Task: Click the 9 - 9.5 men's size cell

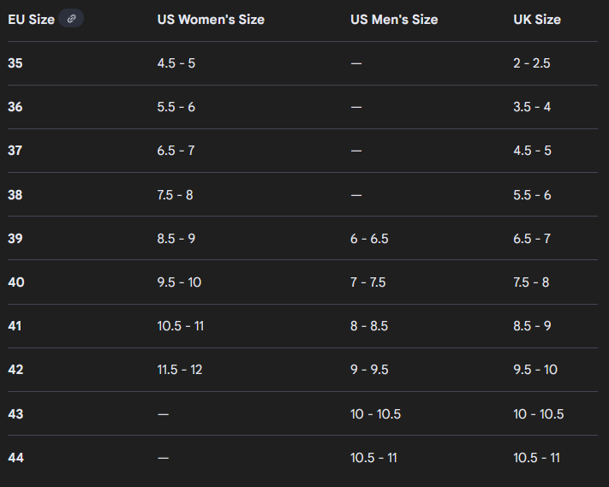Action: [369, 370]
